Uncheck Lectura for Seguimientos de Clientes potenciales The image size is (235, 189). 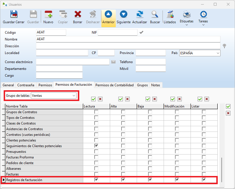coord(96,146)
